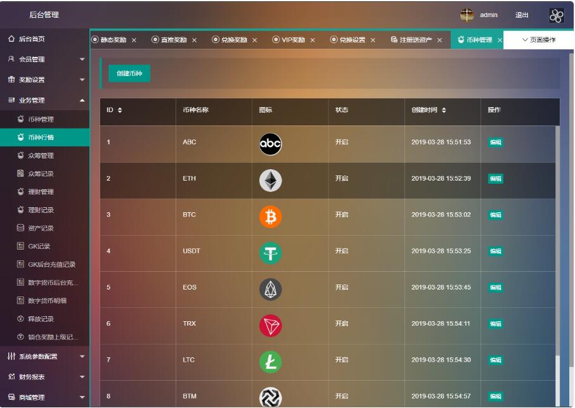Click the GK记录 sidebar icon
The width and height of the screenshot is (575, 408).
(x=20, y=246)
